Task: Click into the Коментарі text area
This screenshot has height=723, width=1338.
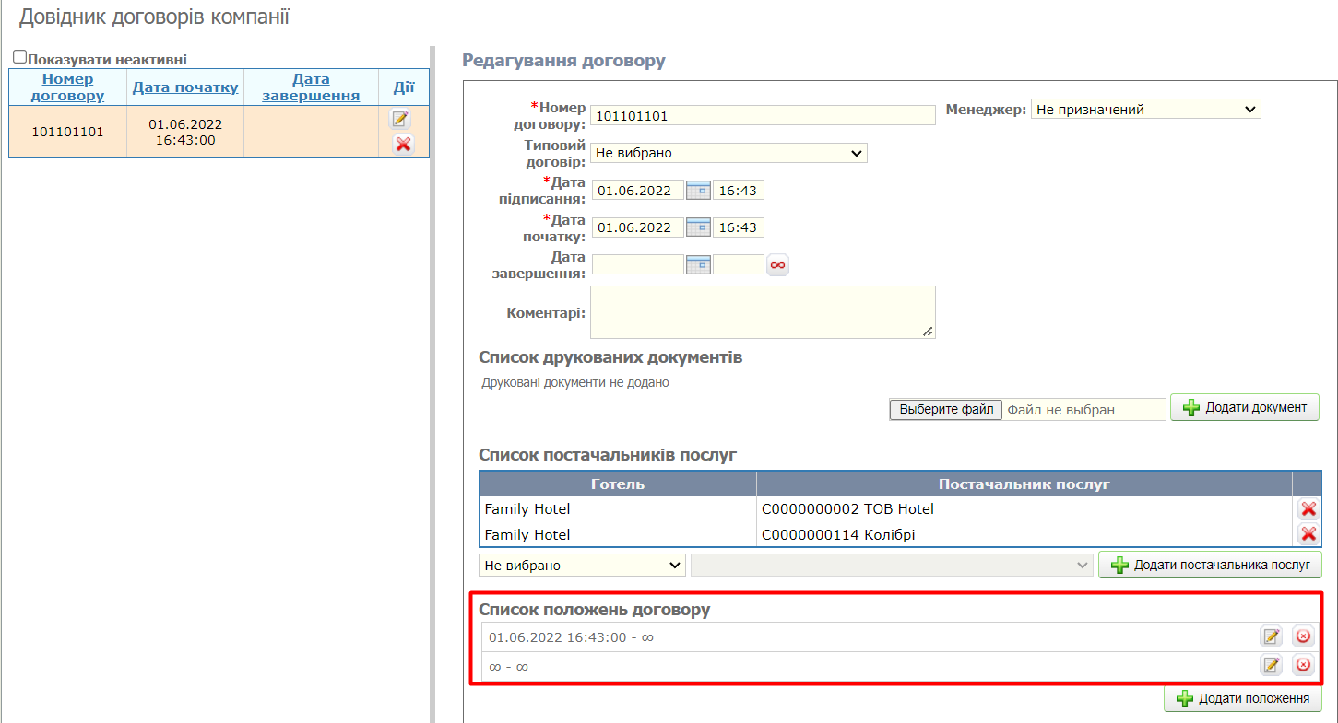Action: click(762, 312)
